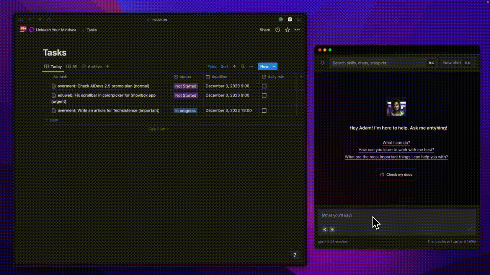
Task: Go back with the browser back arrow
Action: 30,19
